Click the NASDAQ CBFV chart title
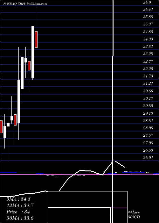Screen dimensions: 159x223 point(25,4)
